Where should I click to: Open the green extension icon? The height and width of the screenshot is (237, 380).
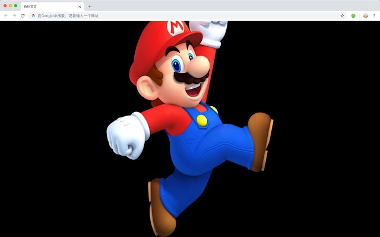(353, 16)
